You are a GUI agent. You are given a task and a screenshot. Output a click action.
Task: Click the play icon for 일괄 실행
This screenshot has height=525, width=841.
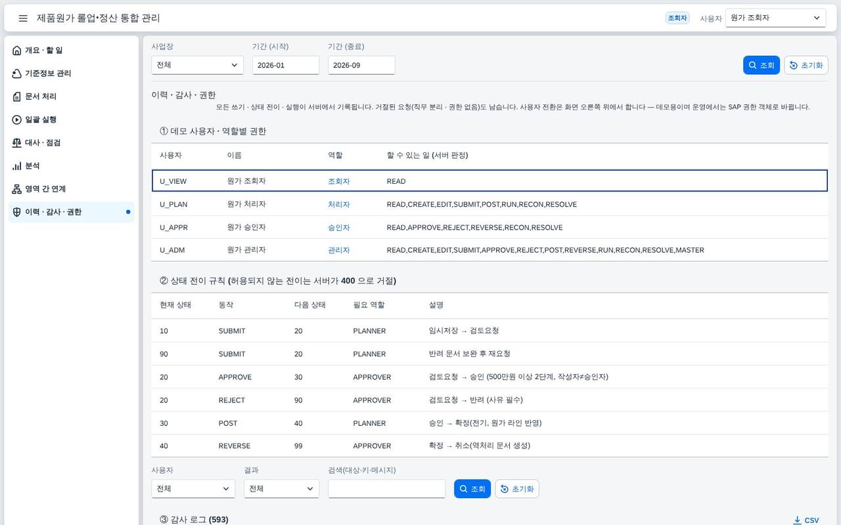tap(17, 119)
